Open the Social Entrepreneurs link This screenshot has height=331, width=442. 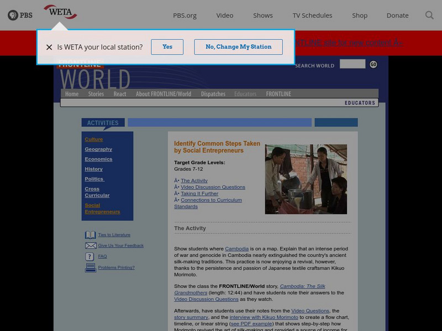[x=102, y=209]
